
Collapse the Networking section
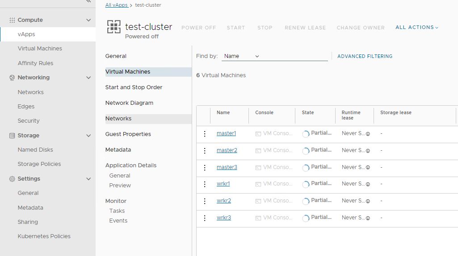tap(88, 78)
